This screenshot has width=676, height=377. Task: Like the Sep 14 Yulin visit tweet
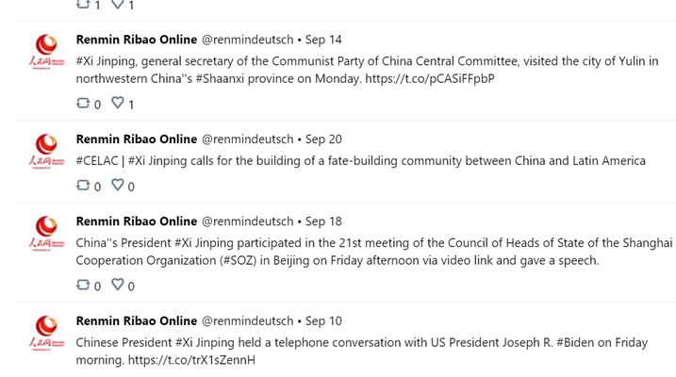pyautogui.click(x=118, y=103)
